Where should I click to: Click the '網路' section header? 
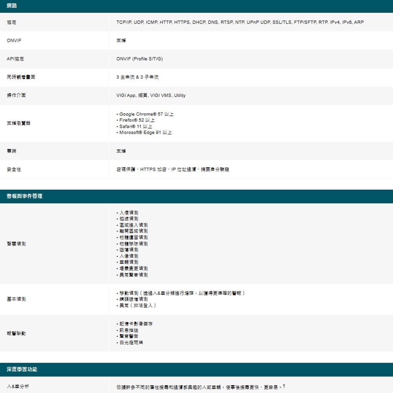(x=11, y=6)
